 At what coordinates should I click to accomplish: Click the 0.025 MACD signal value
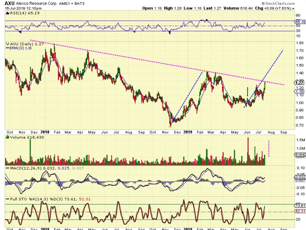point(63,168)
